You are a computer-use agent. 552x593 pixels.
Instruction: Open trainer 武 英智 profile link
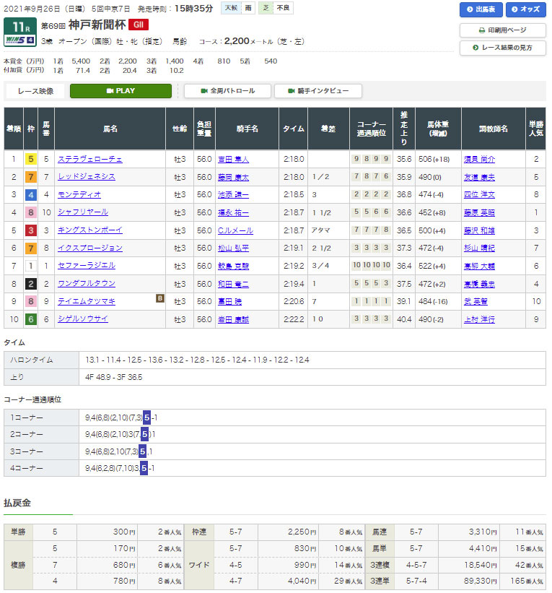pyautogui.click(x=474, y=301)
